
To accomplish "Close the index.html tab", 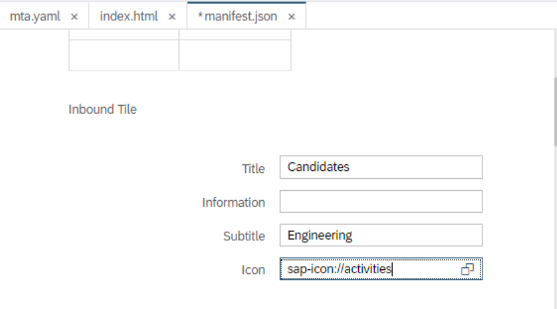I will [x=172, y=17].
